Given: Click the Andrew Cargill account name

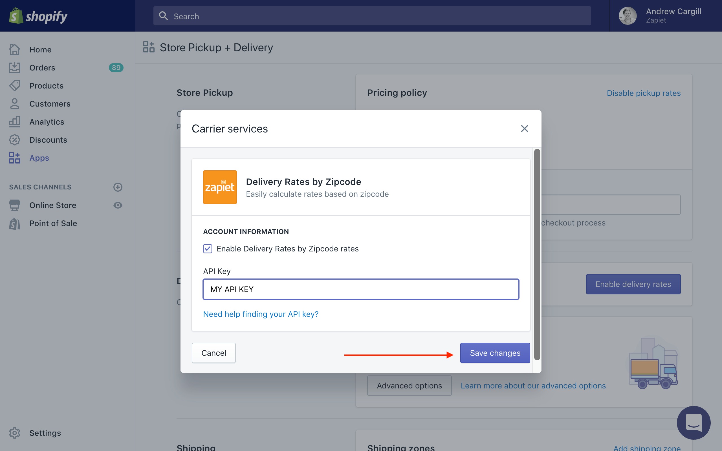Looking at the screenshot, I should [x=674, y=11].
